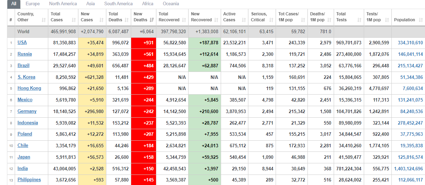Open the Brazil country link
Screen dimensions: 425x185
click(23, 66)
